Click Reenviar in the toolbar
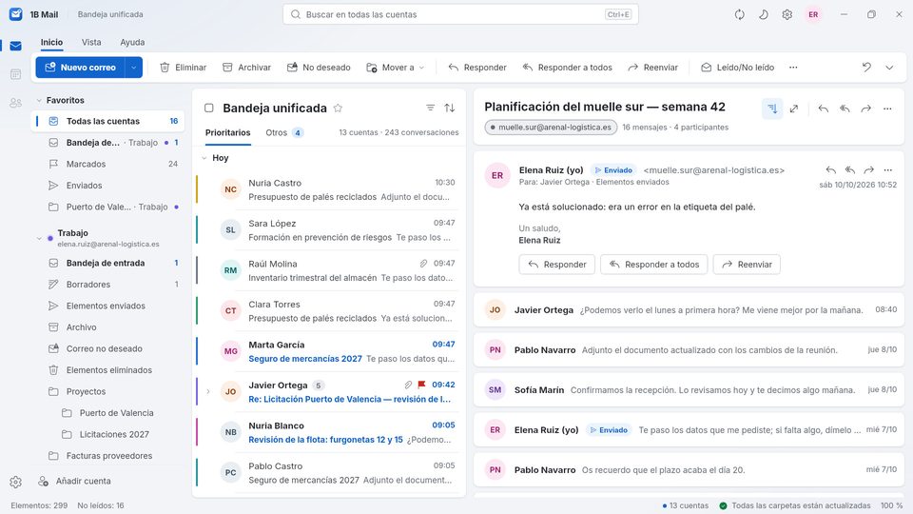 652,68
